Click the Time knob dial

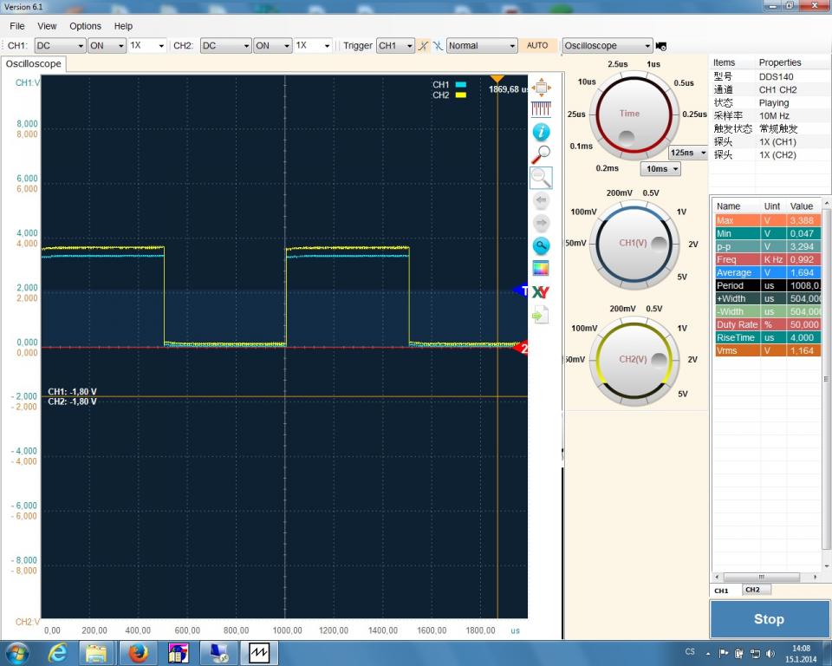[630, 114]
